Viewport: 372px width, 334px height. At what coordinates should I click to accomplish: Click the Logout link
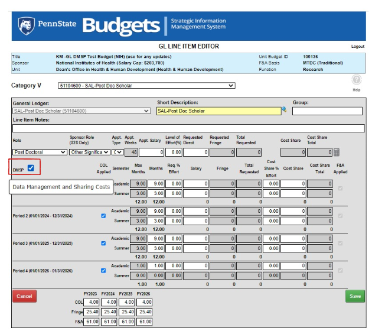357,46
